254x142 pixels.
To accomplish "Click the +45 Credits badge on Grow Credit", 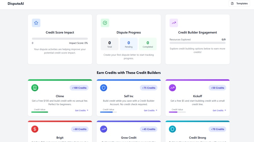I will click(148, 129).
